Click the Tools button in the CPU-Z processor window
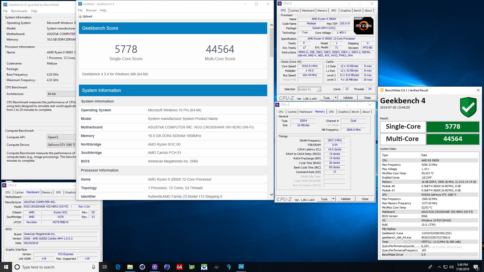484x272 pixels. click(326, 98)
